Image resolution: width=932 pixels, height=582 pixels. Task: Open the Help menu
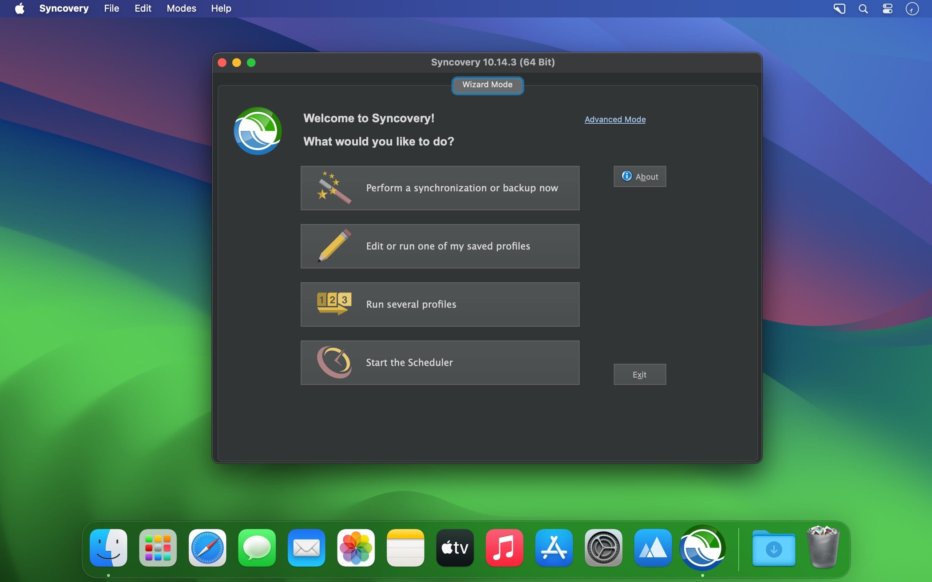221,8
